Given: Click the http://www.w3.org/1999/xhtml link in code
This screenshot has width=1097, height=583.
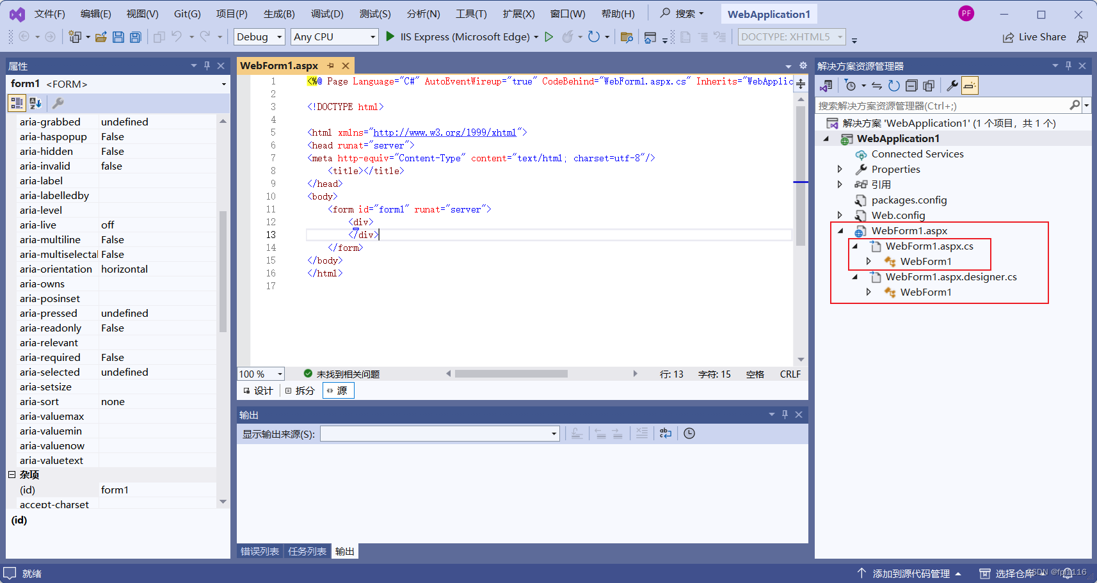Looking at the screenshot, I should (x=445, y=132).
